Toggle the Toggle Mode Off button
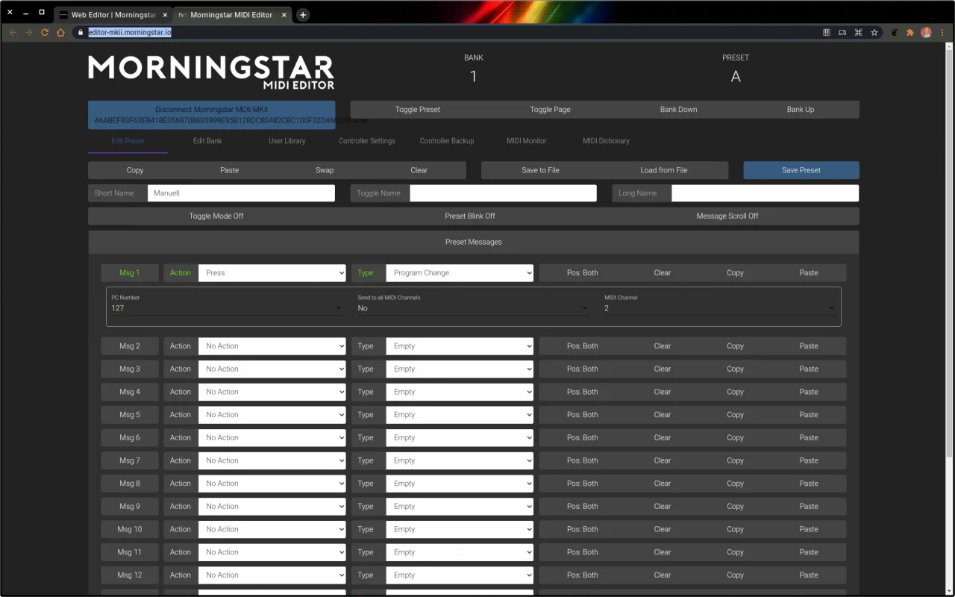955x597 pixels. point(216,216)
